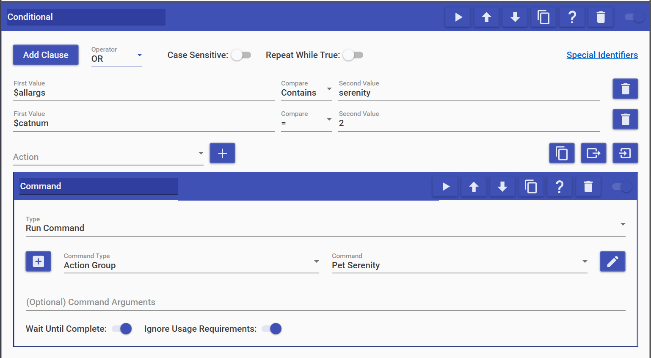Open help for the Command sub-action
Viewport: 651px width, 358px height.
[559, 187]
